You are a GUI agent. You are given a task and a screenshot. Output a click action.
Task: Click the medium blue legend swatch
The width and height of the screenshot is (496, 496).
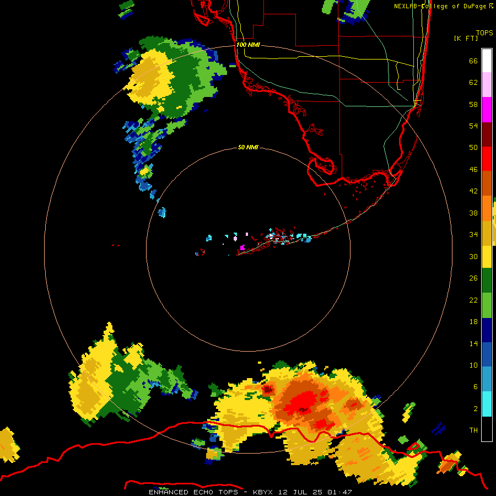487,354
